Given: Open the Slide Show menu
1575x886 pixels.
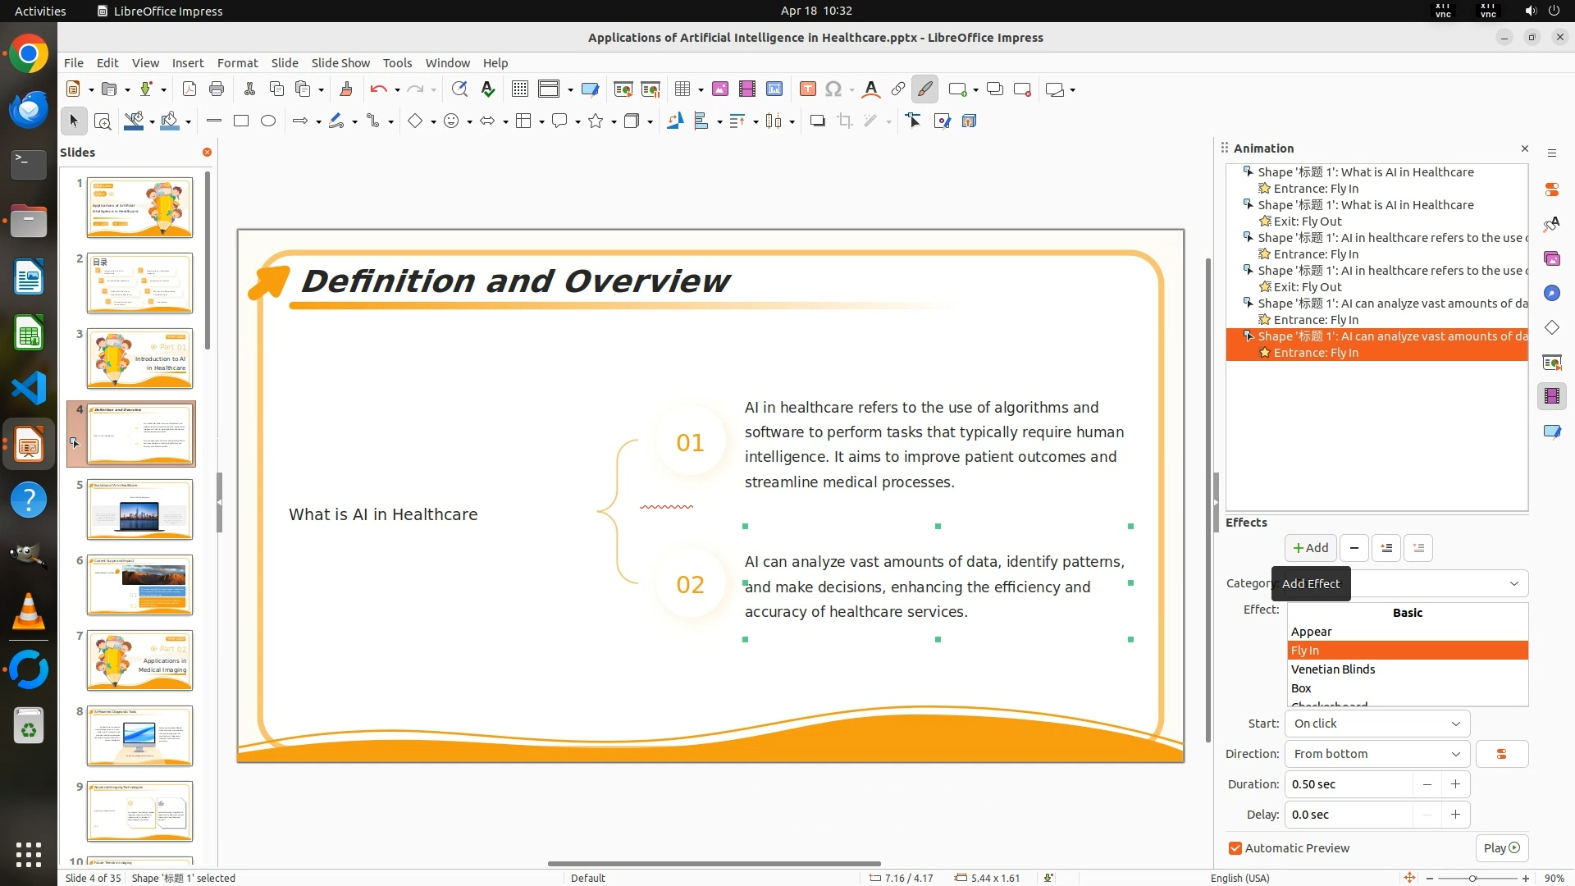Looking at the screenshot, I should 340,63.
